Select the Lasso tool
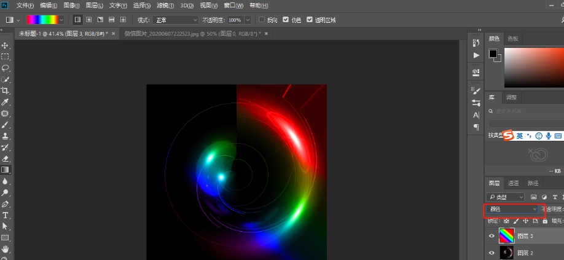 click(x=6, y=68)
